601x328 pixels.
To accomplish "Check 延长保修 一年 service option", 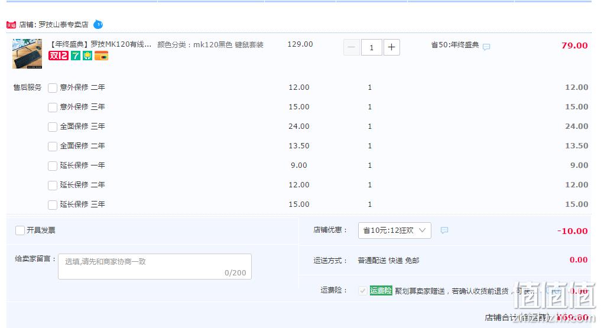I will (x=53, y=166).
